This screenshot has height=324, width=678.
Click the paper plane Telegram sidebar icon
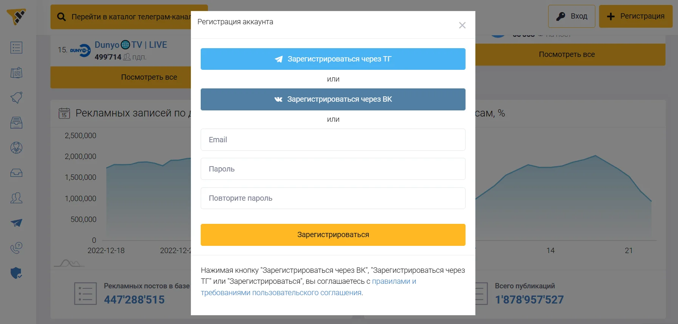pos(16,223)
